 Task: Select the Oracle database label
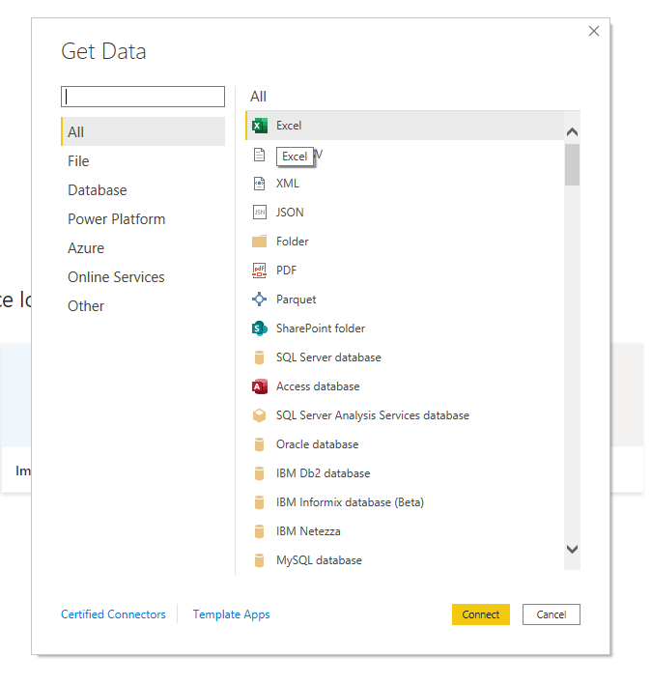(318, 444)
